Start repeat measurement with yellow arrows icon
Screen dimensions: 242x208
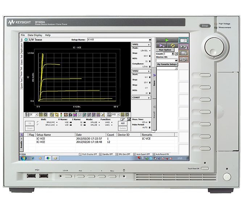click(x=172, y=45)
